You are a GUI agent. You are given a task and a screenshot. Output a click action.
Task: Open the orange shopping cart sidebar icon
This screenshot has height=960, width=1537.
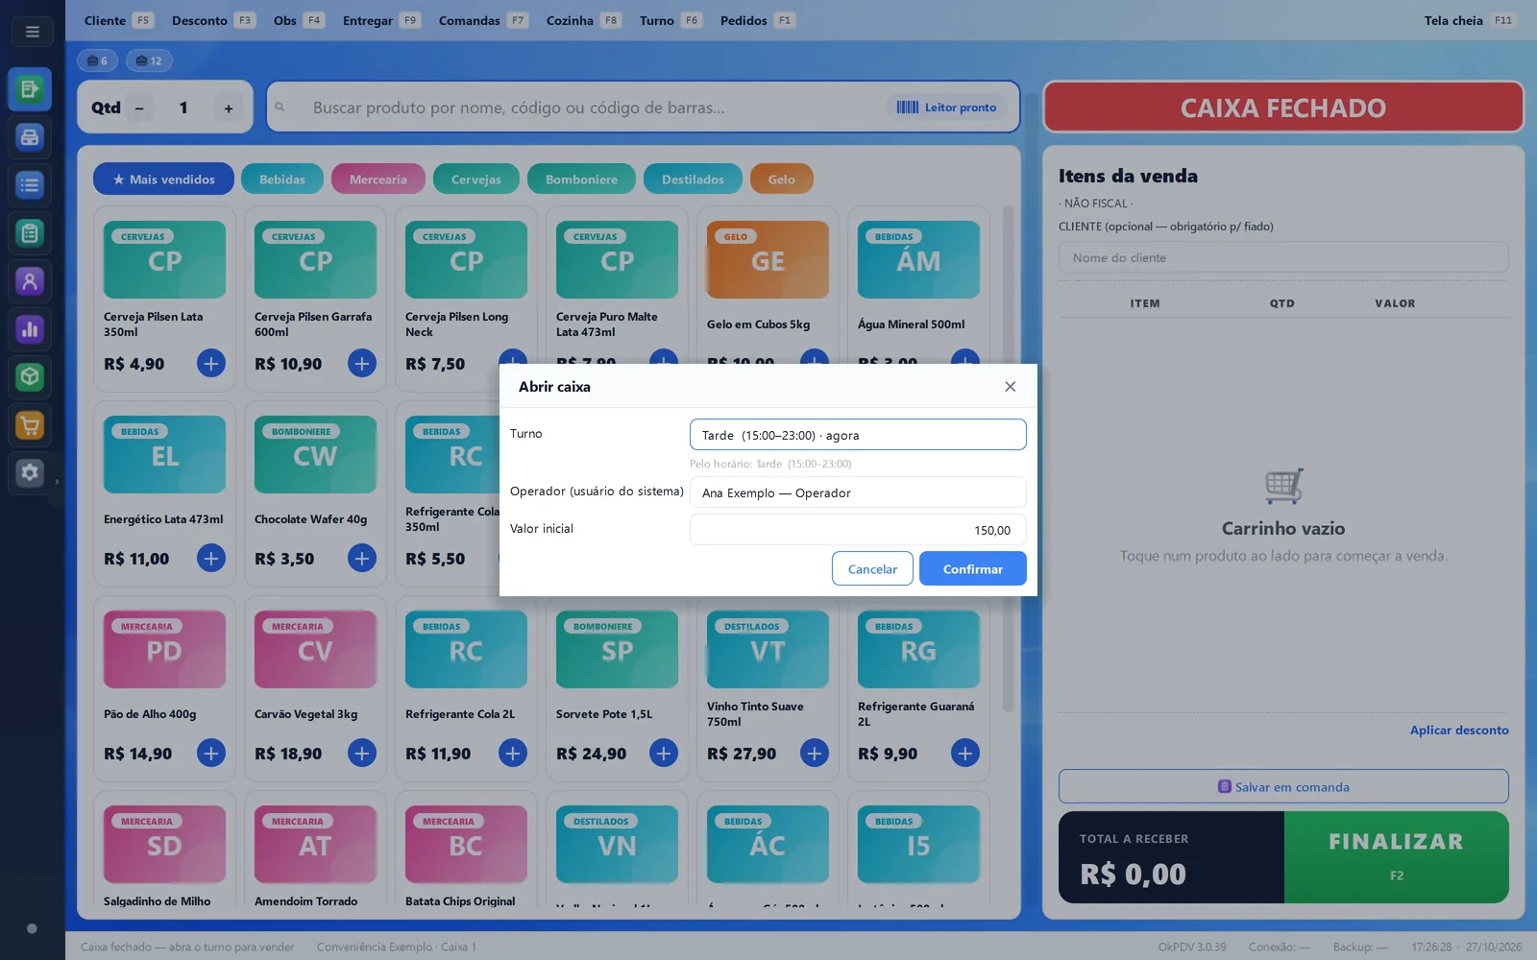[30, 424]
